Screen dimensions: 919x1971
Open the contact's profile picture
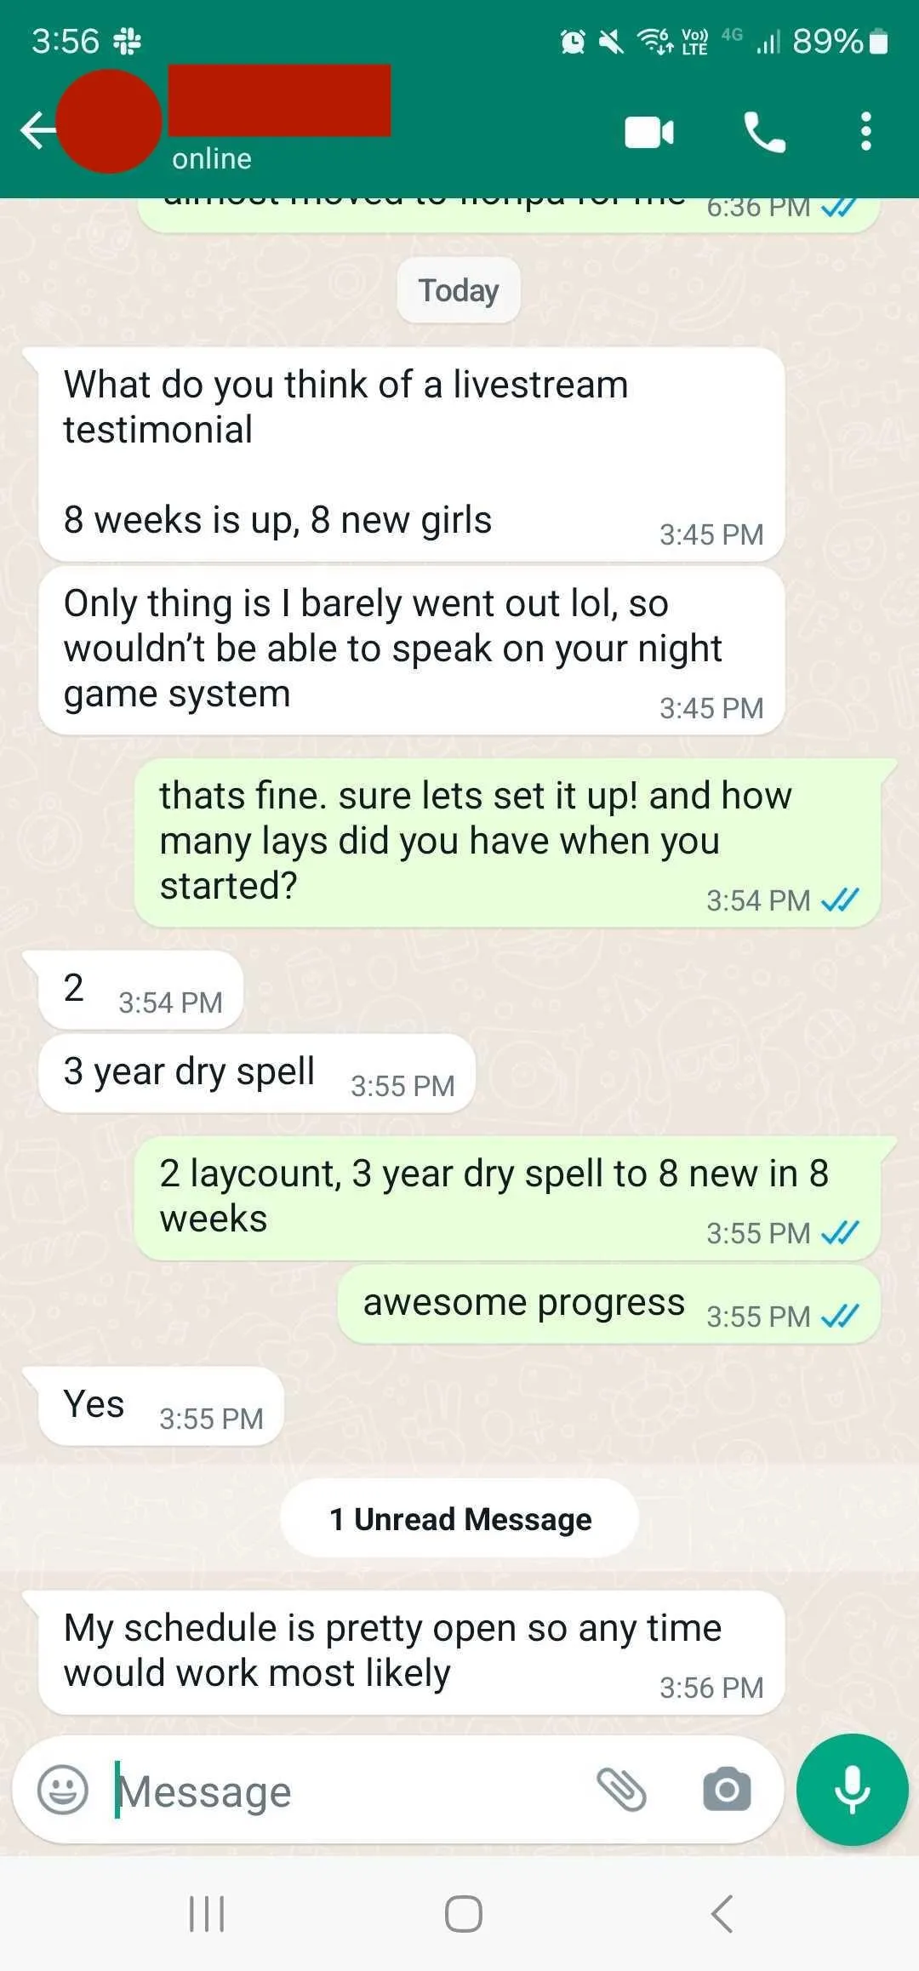[109, 121]
